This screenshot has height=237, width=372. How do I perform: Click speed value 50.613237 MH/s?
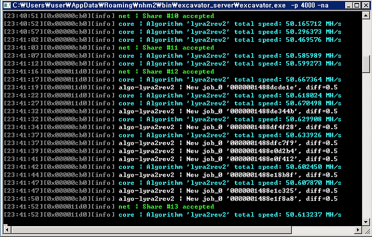pos(314,215)
